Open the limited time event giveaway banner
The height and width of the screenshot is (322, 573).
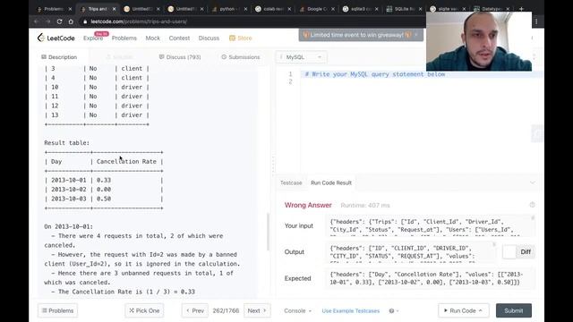(357, 35)
